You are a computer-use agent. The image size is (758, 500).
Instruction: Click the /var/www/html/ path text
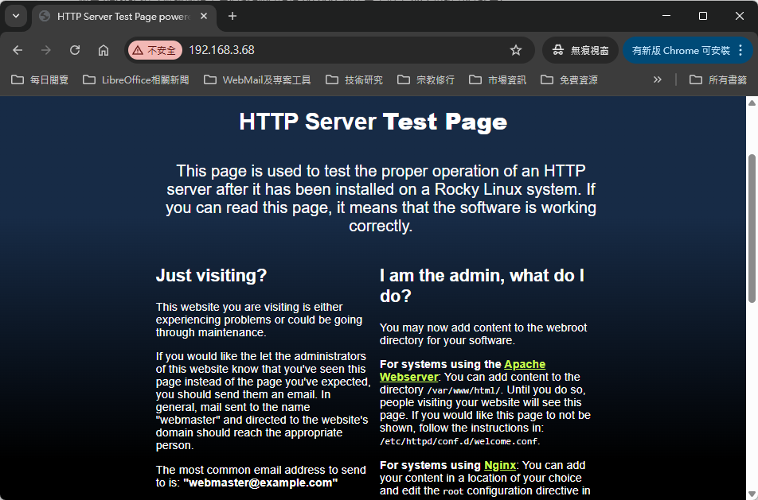[464, 390]
